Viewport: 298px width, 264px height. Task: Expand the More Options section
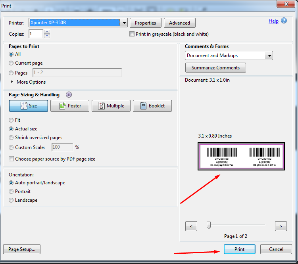tap(12, 82)
